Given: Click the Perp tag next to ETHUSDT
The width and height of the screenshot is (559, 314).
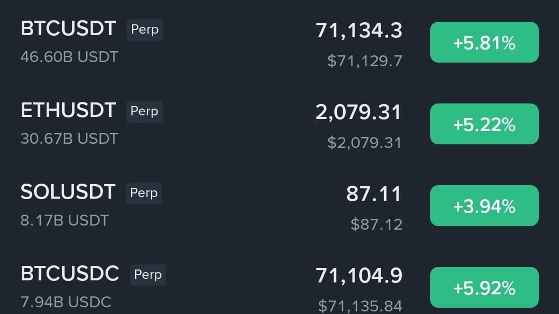Looking at the screenshot, I should tap(144, 112).
